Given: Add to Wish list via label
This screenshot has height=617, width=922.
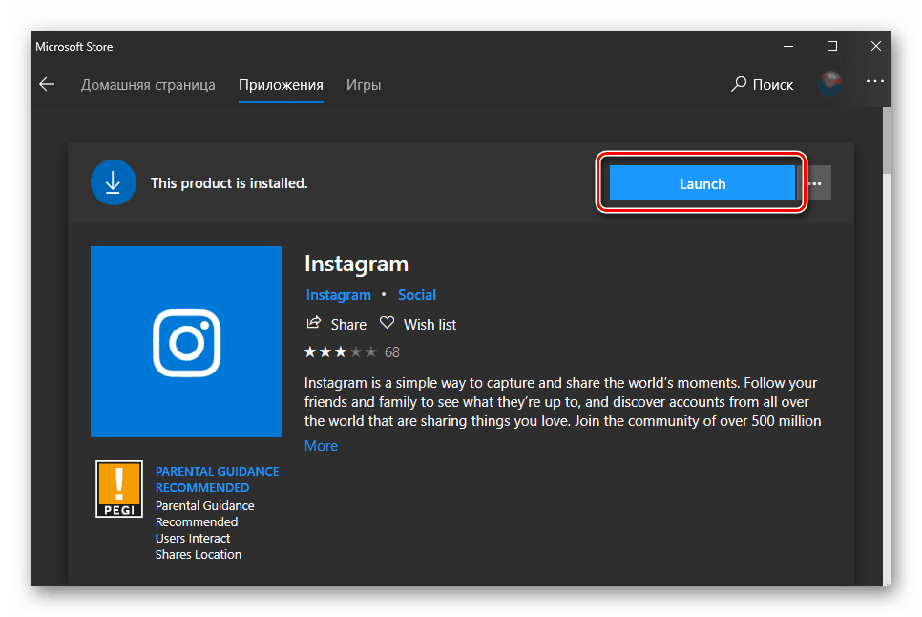Looking at the screenshot, I should 430,325.
